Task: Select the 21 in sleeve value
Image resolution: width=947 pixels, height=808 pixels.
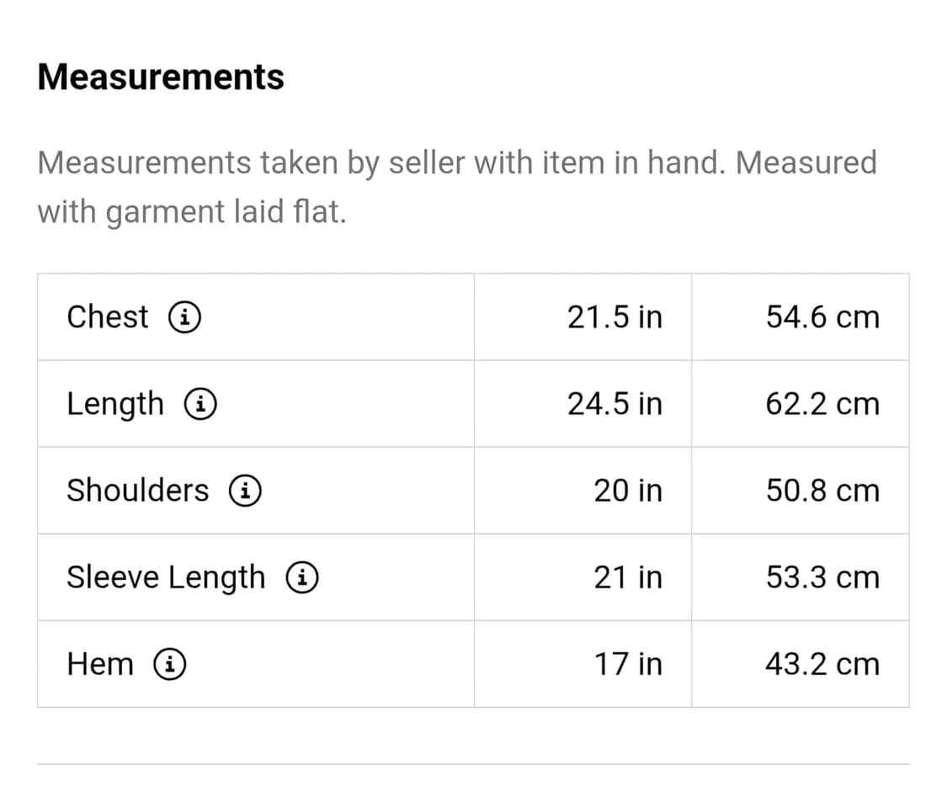Action: [x=628, y=577]
